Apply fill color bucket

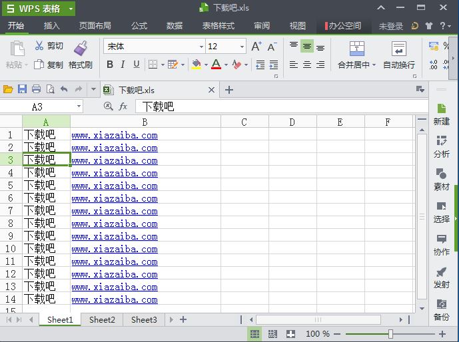[x=197, y=65]
